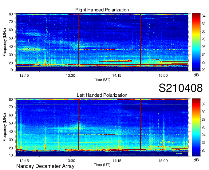Click "30" value on Left Handed colorbar

(203, 112)
